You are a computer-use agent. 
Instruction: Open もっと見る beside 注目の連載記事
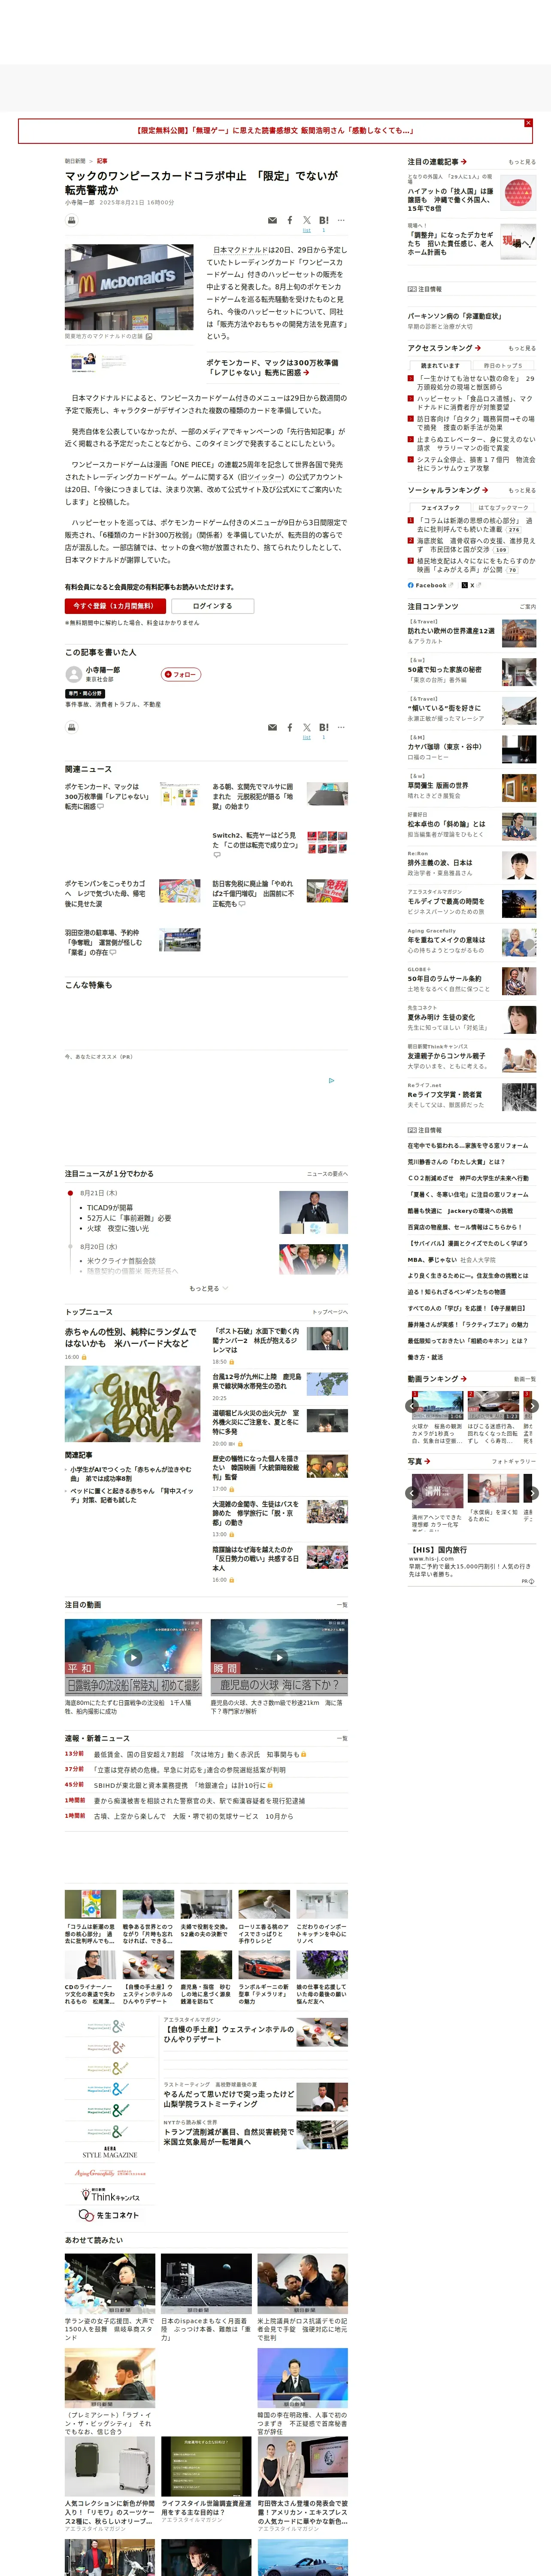[521, 162]
